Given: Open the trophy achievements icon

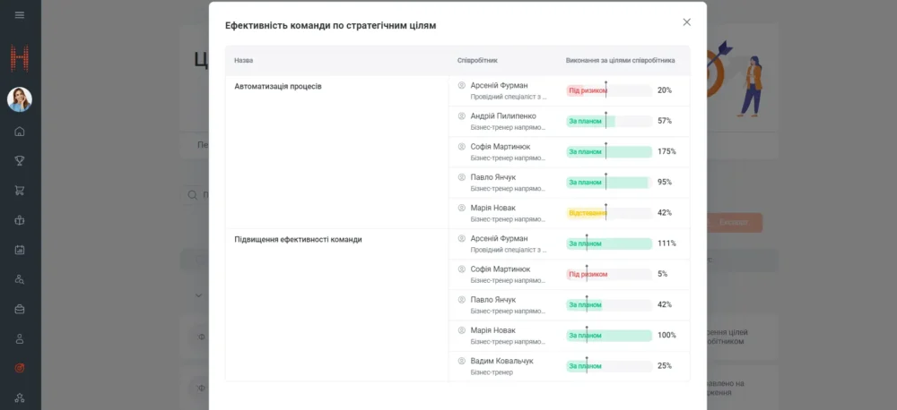Looking at the screenshot, I should click(20, 161).
